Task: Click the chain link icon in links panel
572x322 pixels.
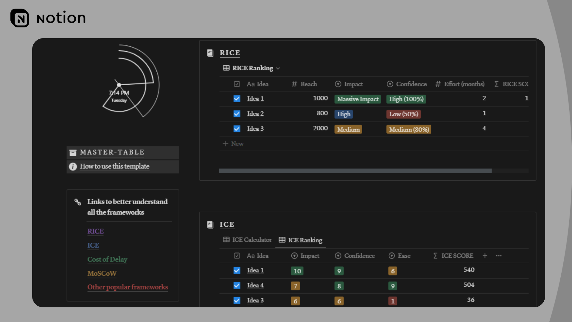Action: coord(78,202)
